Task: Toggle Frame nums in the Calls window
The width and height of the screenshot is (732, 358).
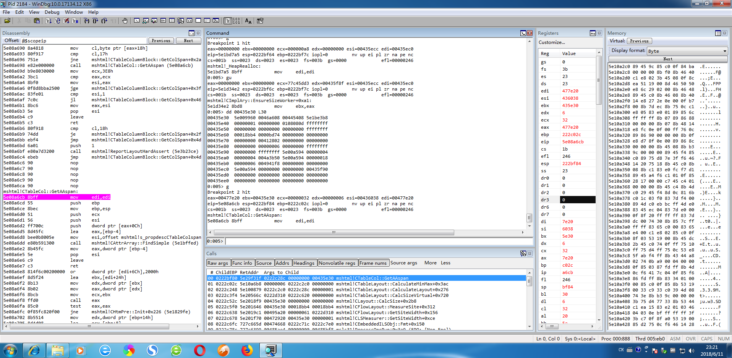Action: pyautogui.click(x=373, y=263)
